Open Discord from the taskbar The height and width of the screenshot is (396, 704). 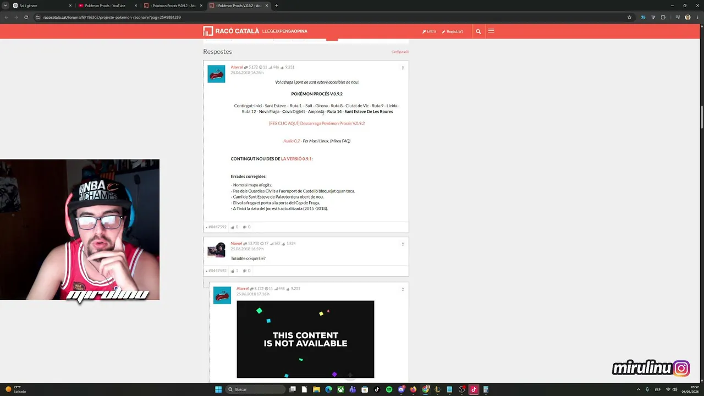point(401,389)
